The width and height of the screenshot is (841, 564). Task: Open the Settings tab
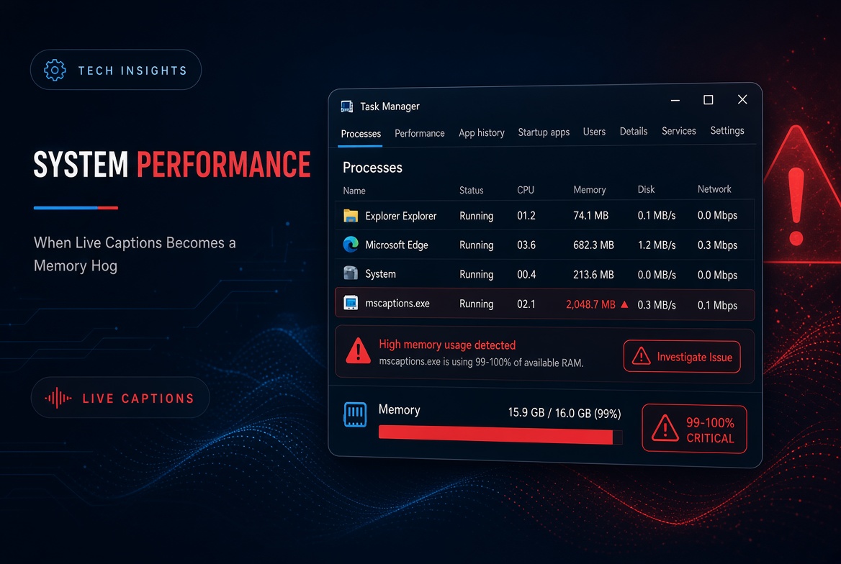pos(727,130)
